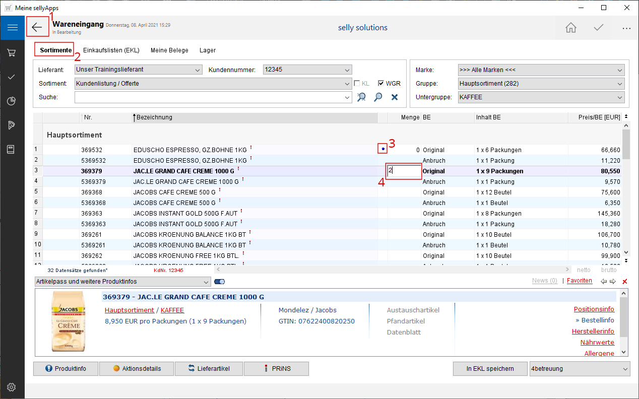The height and width of the screenshot is (399, 639).
Task: Open the hamburger menu
Action: click(x=12, y=28)
